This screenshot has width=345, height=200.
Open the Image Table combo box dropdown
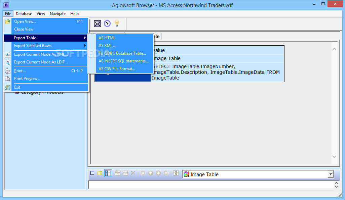tap(331, 174)
